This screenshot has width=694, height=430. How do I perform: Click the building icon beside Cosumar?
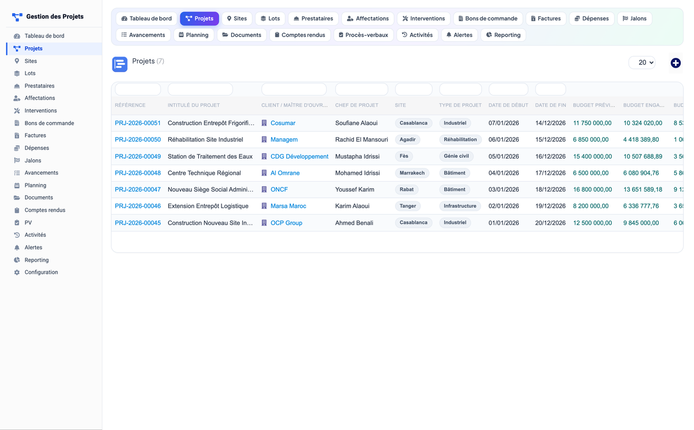[x=264, y=123]
